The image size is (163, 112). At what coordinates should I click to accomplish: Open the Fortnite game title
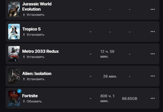coord(30,96)
